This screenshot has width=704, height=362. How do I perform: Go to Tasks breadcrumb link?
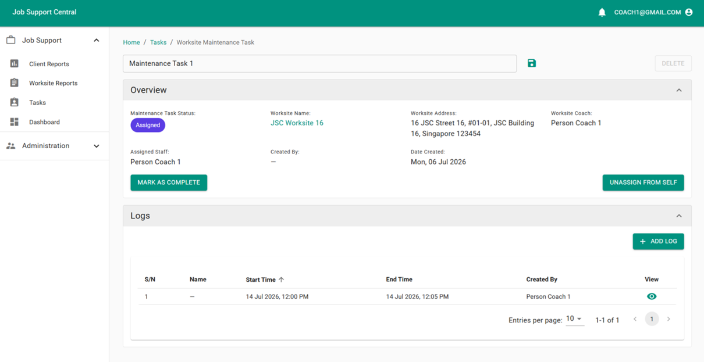click(158, 42)
